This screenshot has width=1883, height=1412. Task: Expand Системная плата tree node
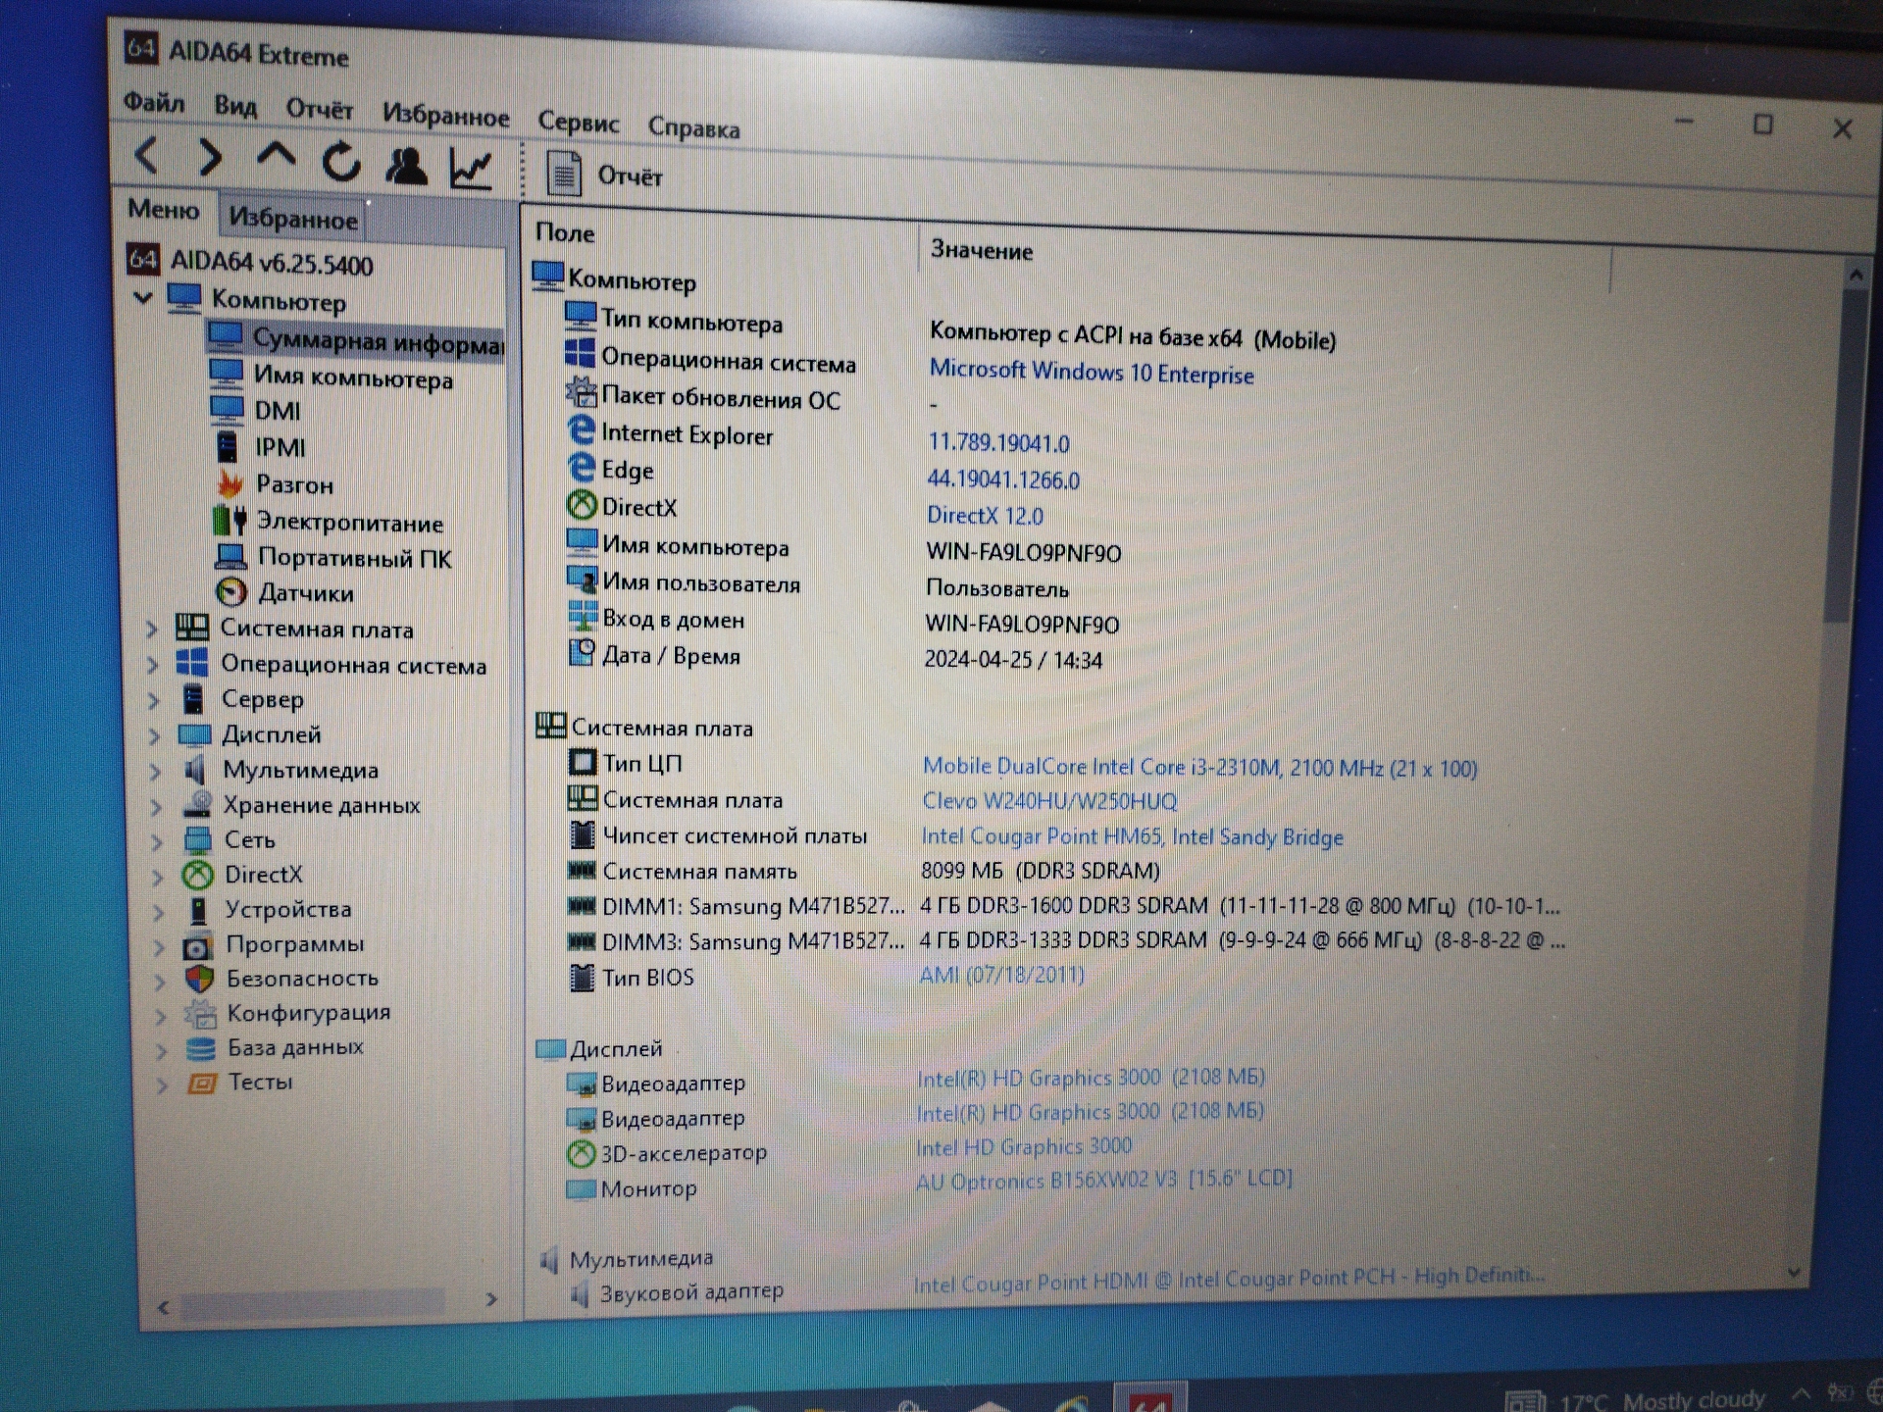click(152, 629)
